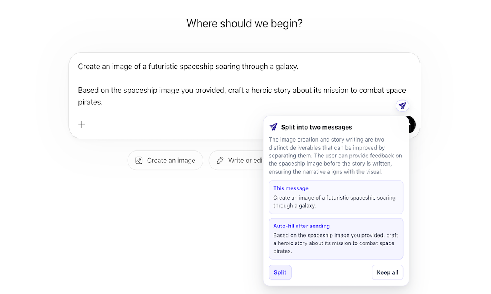The image size is (491, 294).
Task: Click the Create an image label text
Action: click(171, 161)
